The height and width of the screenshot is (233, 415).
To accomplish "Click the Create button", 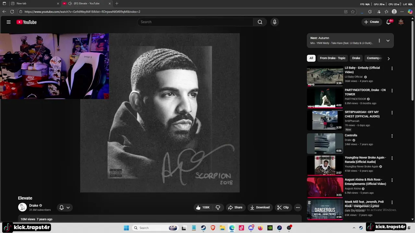I will click(371, 22).
